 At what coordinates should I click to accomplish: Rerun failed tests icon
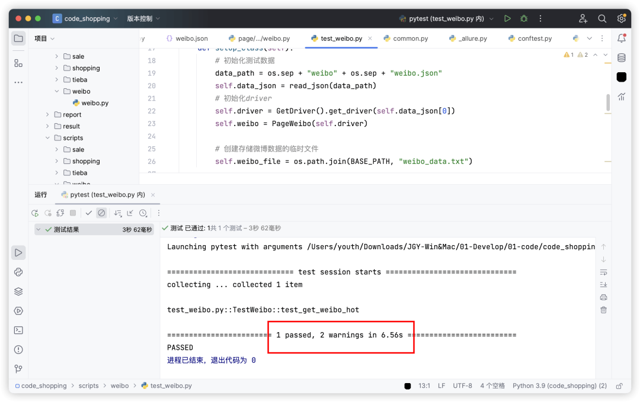click(x=48, y=213)
